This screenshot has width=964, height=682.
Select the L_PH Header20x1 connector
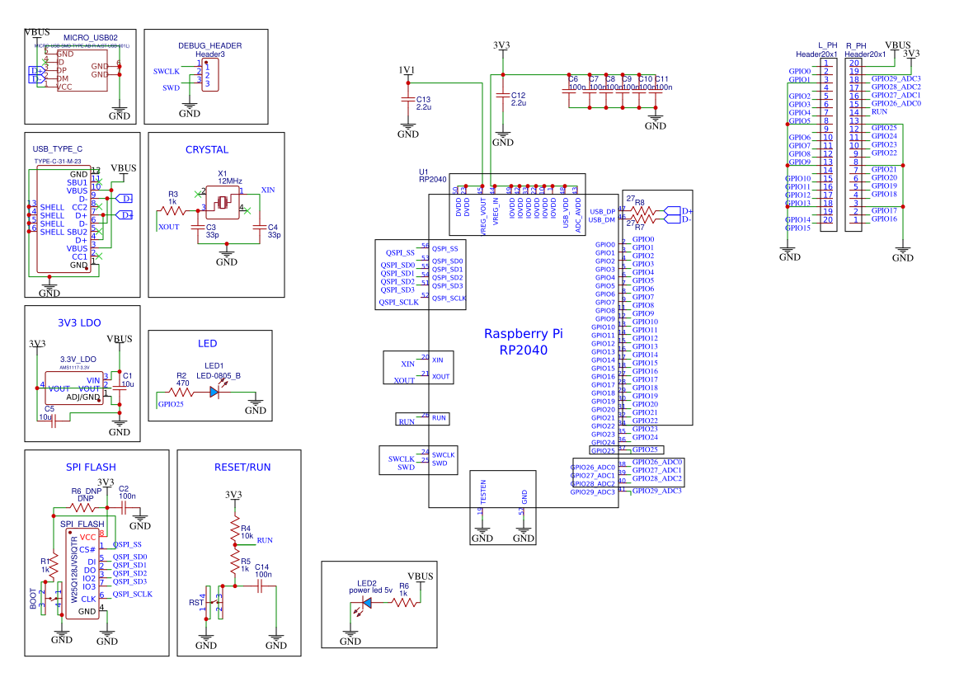point(828,145)
